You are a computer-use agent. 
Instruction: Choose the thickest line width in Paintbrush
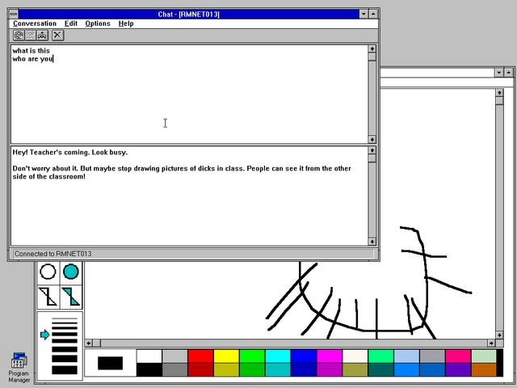[65, 370]
